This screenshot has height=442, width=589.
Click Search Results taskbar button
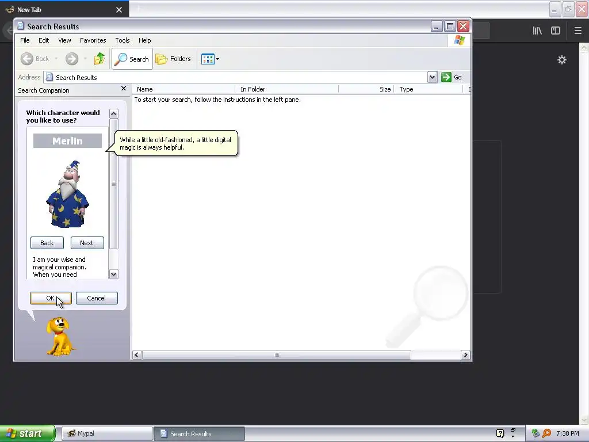coord(200,433)
